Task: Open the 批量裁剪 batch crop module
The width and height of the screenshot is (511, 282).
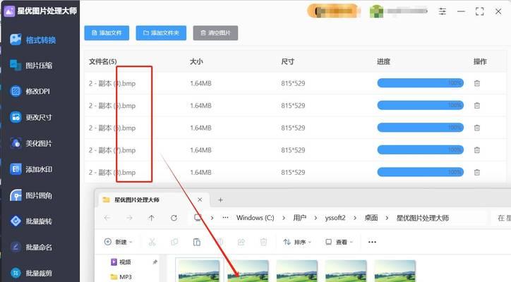Action: click(x=31, y=273)
